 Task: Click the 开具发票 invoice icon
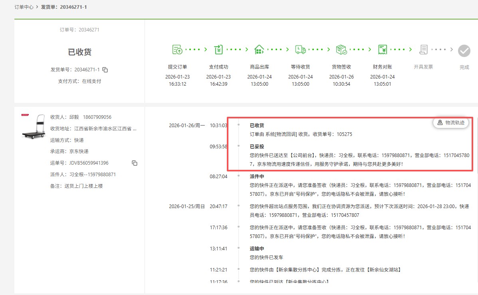[423, 50]
